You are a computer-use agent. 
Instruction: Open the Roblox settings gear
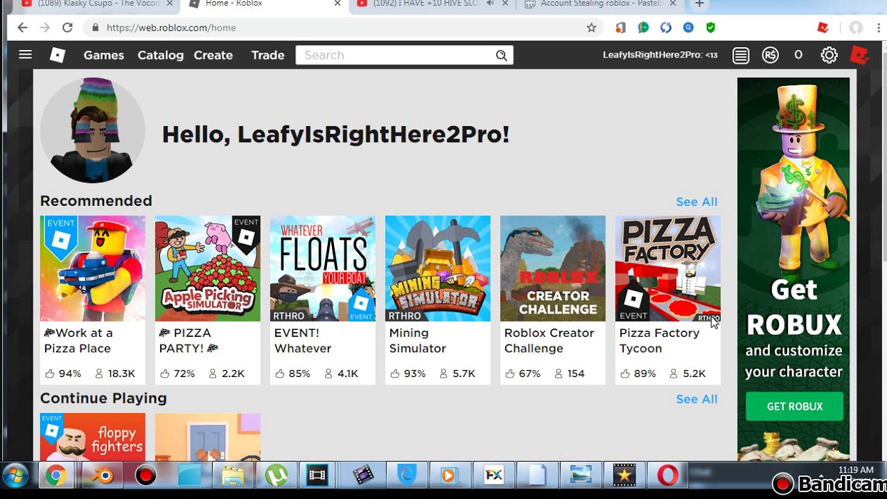click(x=829, y=55)
